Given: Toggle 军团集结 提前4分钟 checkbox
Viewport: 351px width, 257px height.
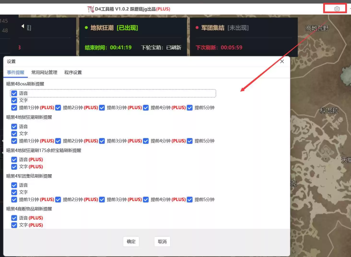Looking at the screenshot, I should pos(146,200).
